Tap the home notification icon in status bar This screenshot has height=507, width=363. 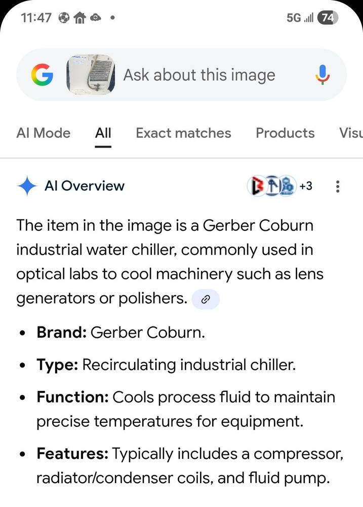tap(79, 18)
